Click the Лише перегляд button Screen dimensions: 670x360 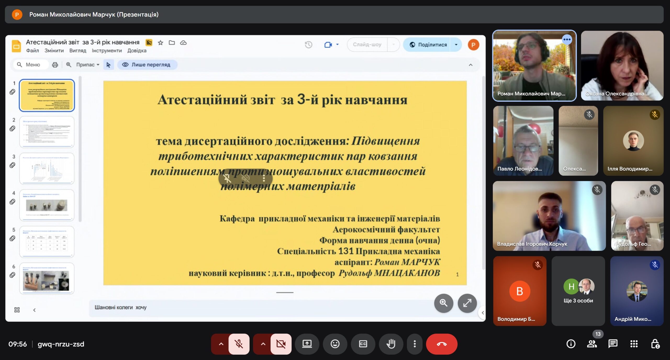pos(147,65)
